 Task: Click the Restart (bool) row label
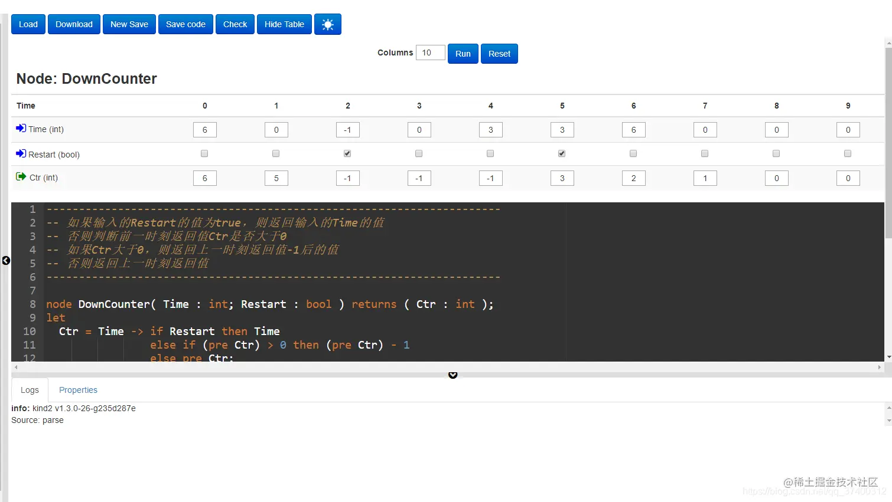tap(54, 155)
